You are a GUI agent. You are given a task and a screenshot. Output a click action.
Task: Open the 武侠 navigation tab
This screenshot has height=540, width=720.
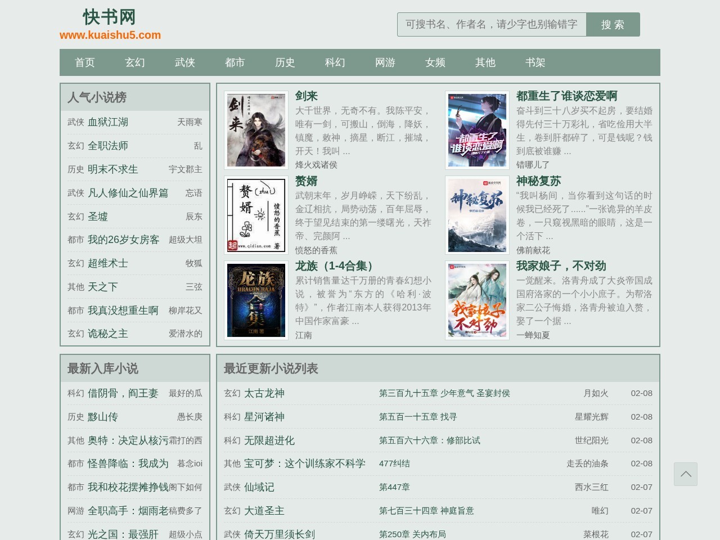click(x=185, y=62)
